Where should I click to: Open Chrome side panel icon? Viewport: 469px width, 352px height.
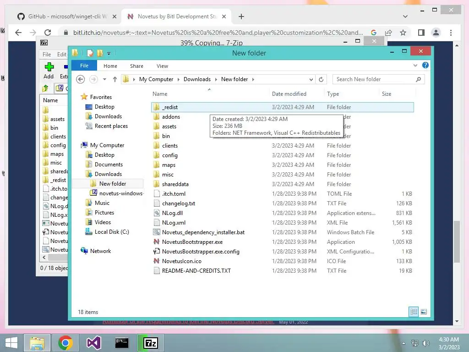coord(421,33)
